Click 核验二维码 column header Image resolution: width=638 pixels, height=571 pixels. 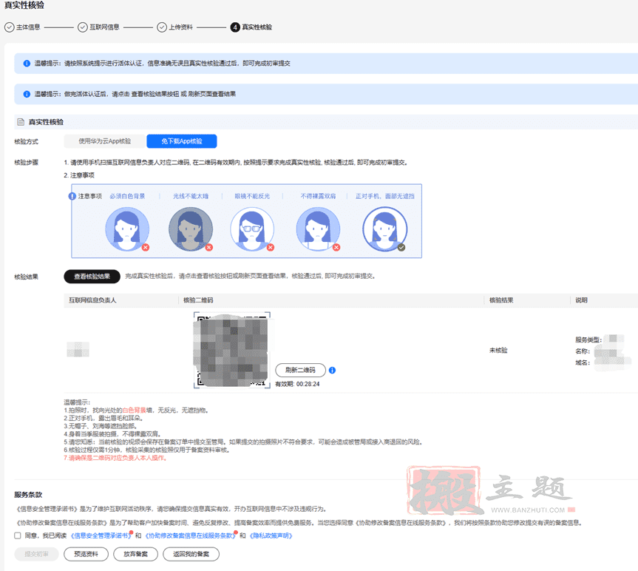tap(198, 300)
